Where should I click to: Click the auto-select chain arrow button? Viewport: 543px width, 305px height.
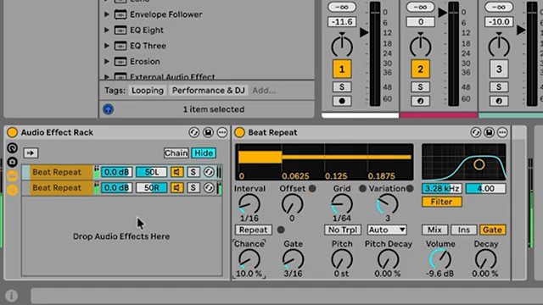31,152
